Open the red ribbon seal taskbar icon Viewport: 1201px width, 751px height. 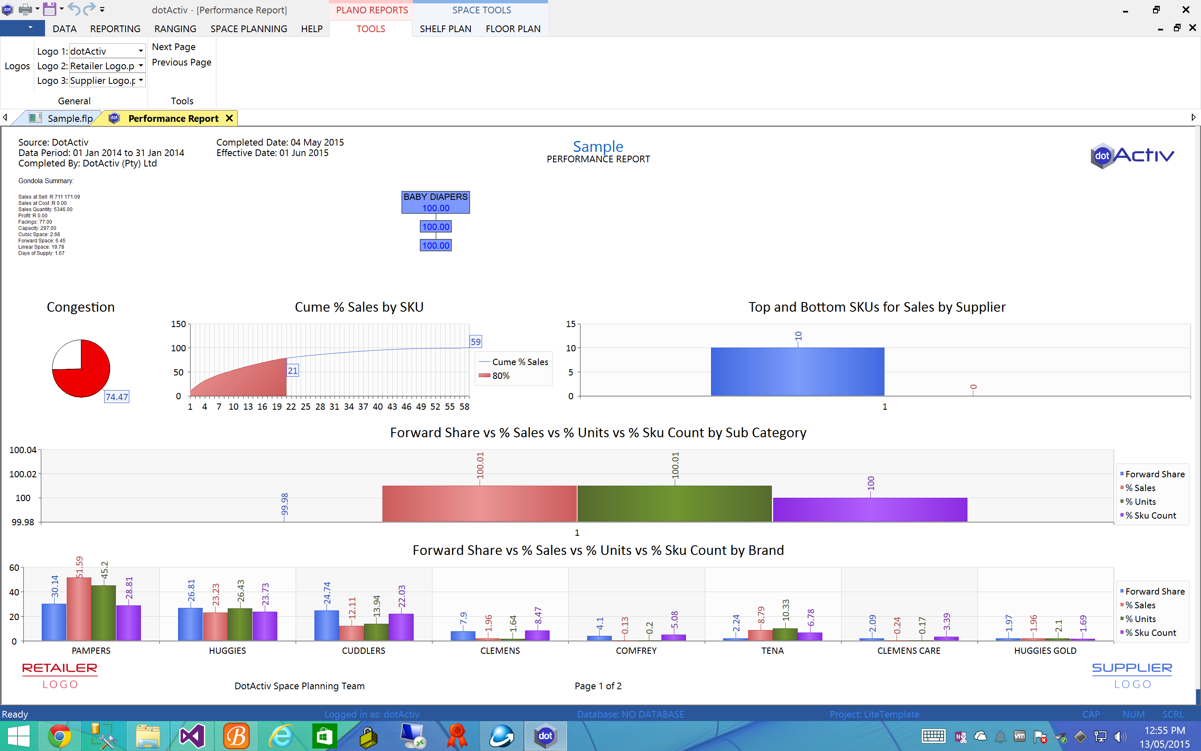(457, 736)
